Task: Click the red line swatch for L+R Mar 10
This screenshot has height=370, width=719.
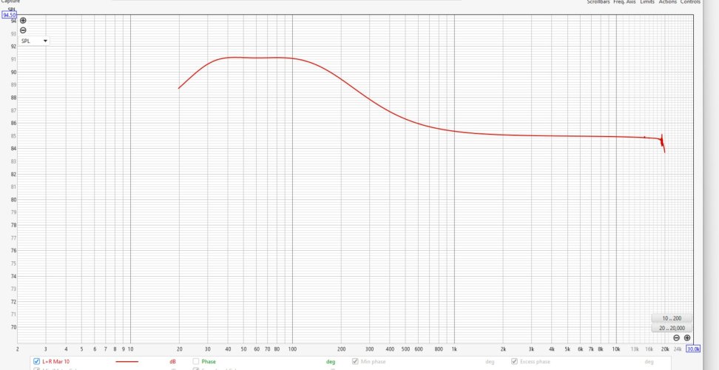Action: pos(127,362)
